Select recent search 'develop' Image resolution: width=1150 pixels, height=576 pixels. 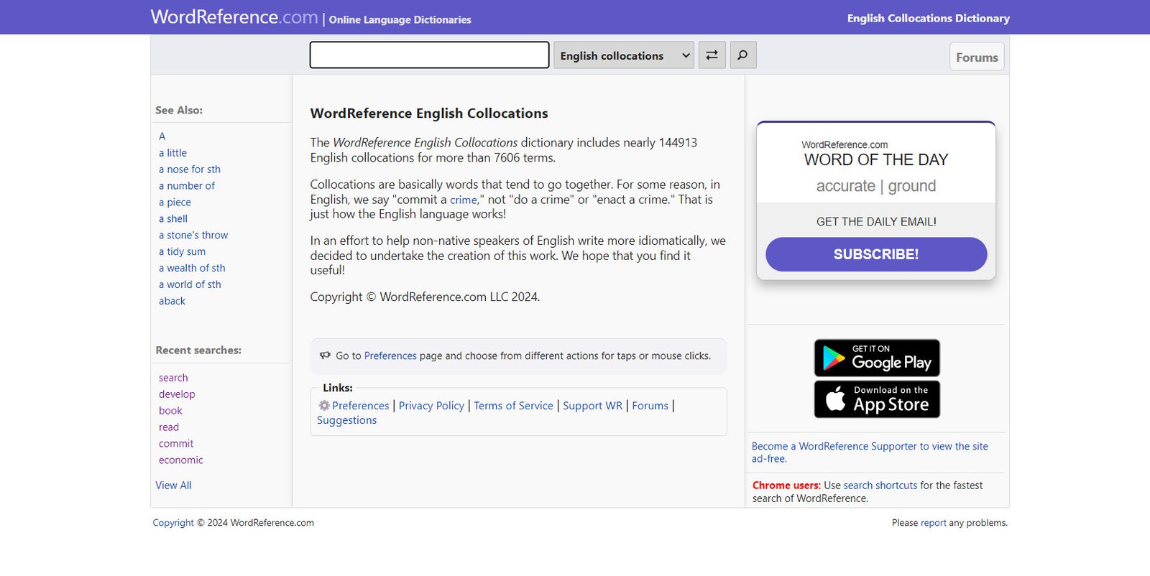pyautogui.click(x=177, y=394)
